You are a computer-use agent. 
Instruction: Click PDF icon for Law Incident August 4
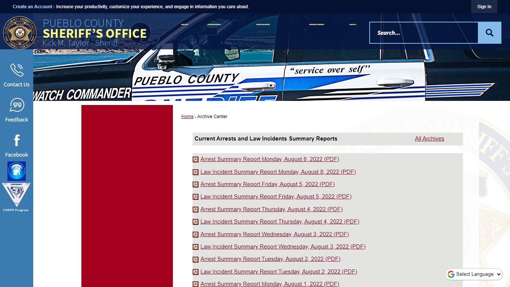point(196,222)
